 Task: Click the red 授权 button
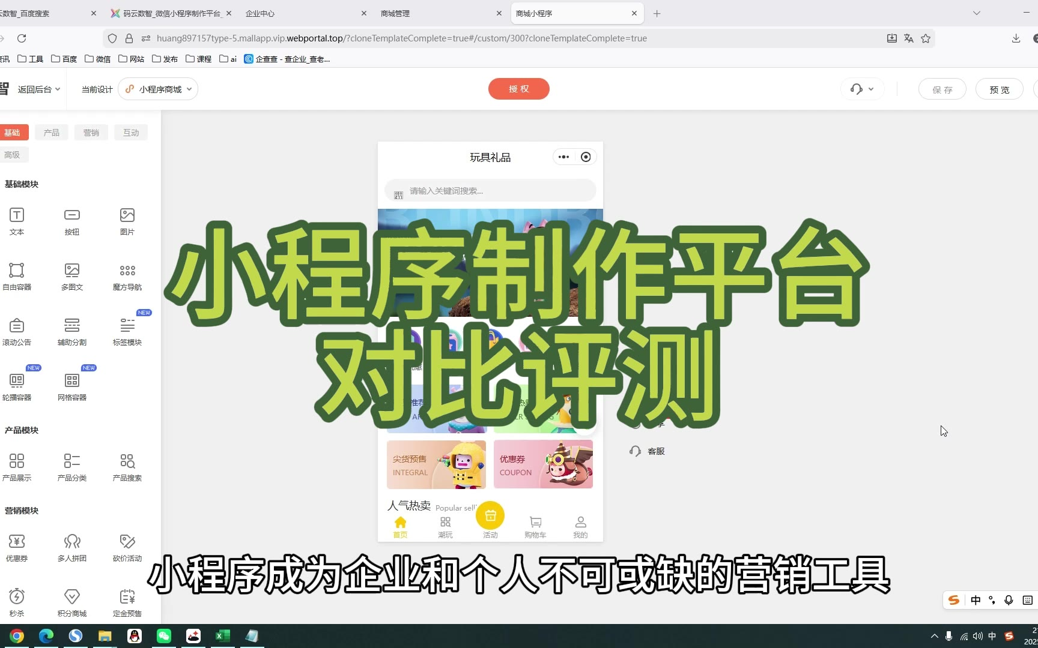518,89
